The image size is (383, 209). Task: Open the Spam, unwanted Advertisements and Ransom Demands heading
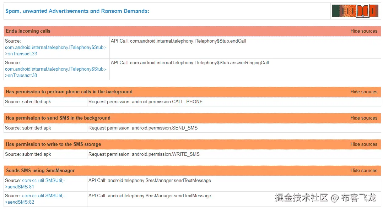[x=77, y=11]
